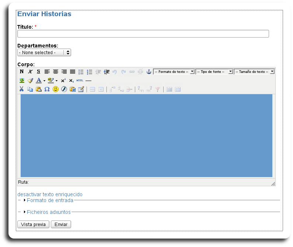This screenshot has width=293, height=247.
Task: Insert a bulleted list
Action: [x=81, y=72]
